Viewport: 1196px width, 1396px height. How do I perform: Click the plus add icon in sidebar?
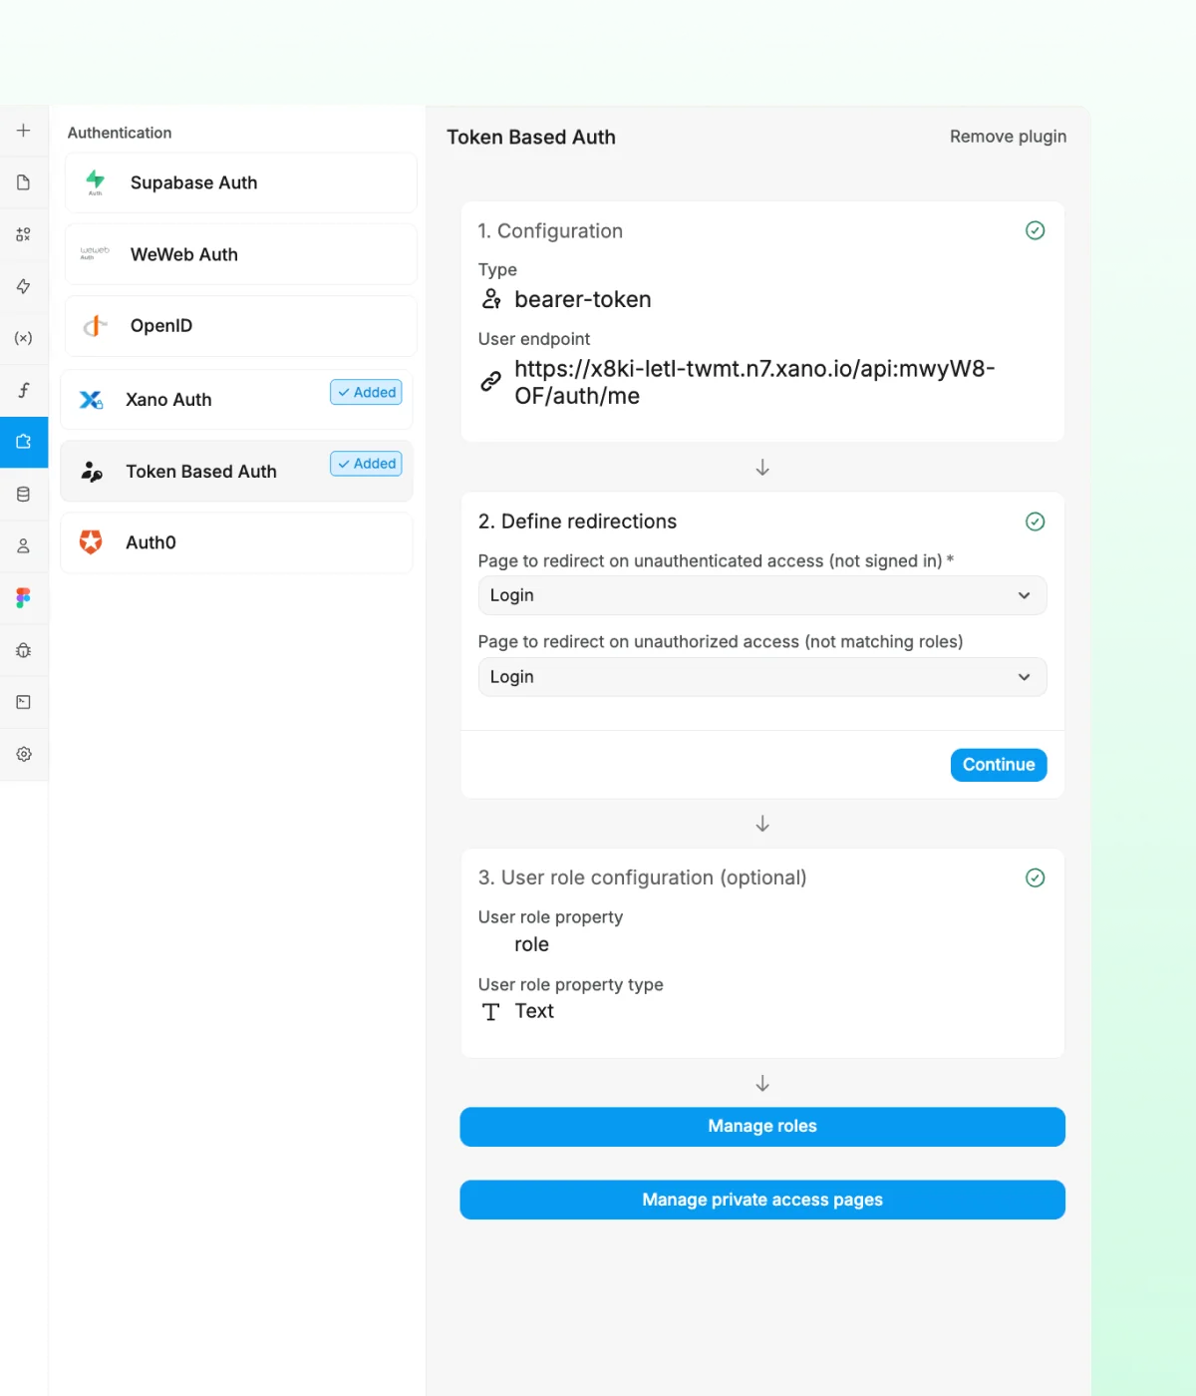tap(23, 131)
